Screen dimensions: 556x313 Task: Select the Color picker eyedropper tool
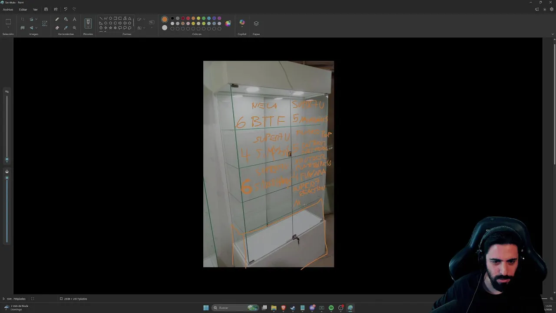click(66, 28)
